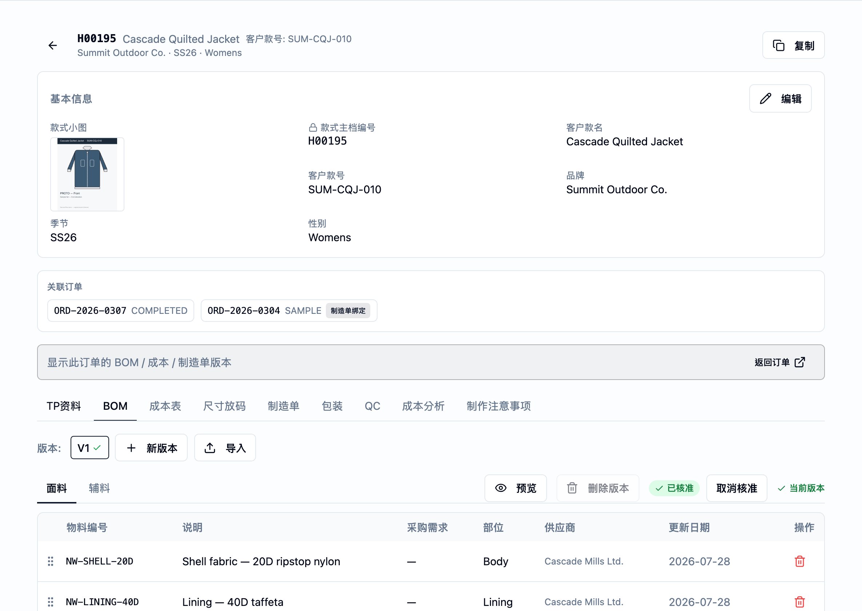Click the SUM-CQJ-010 客户款号 value
Viewport: 862px width, 611px height.
tap(344, 189)
